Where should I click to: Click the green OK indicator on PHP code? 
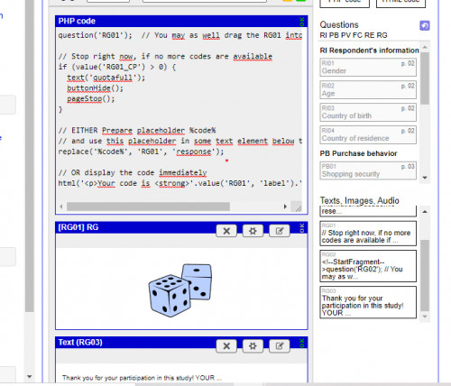click(302, 22)
